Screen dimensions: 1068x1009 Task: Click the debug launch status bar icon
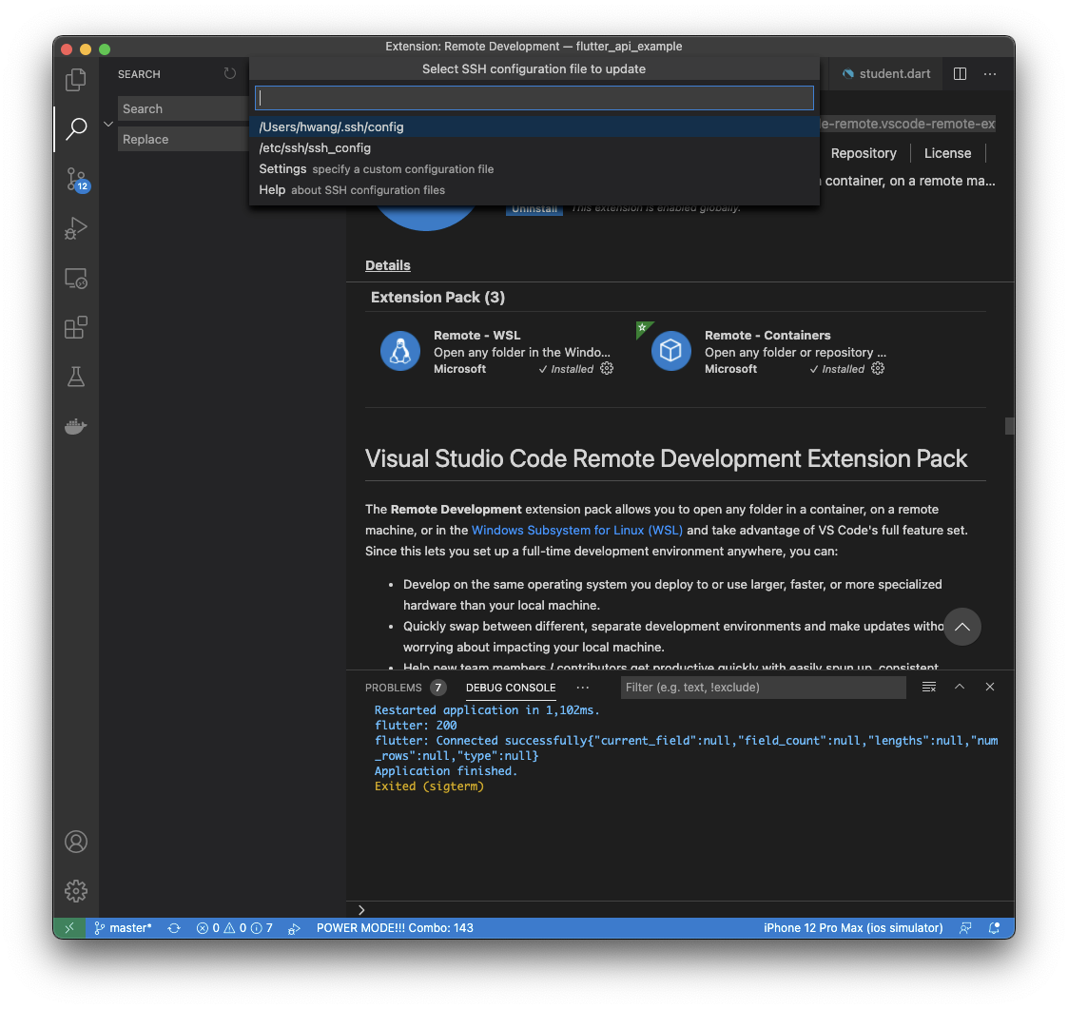tap(294, 928)
